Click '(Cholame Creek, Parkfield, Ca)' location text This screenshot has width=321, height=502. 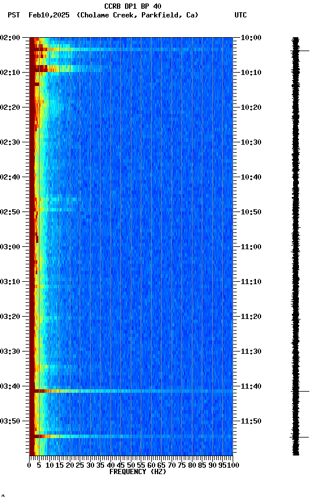coord(137,15)
